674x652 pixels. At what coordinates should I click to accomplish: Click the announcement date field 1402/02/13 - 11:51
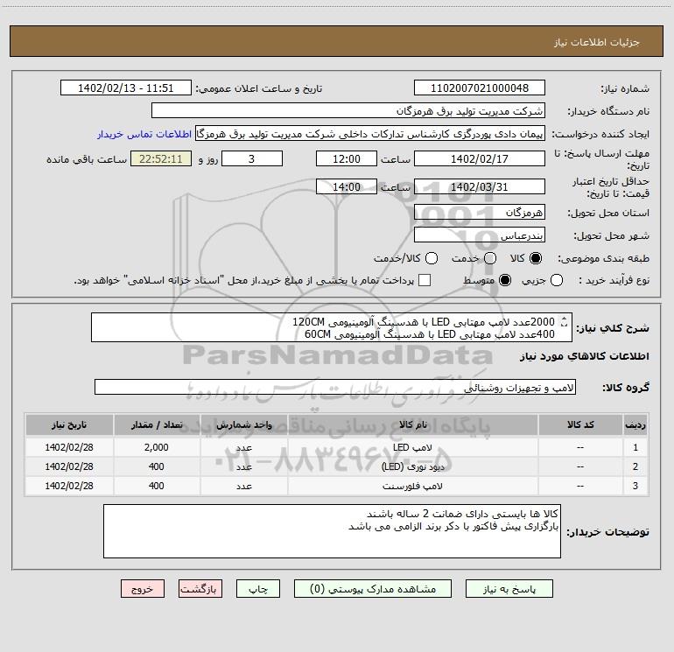tap(126, 88)
